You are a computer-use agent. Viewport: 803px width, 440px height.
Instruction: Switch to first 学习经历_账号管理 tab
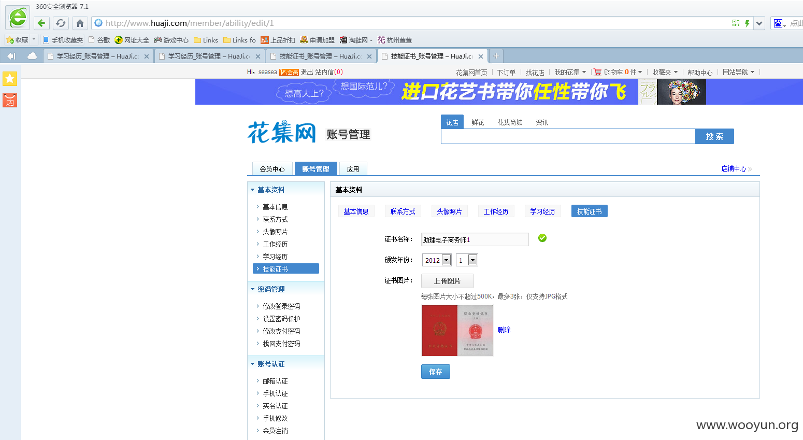click(97, 56)
